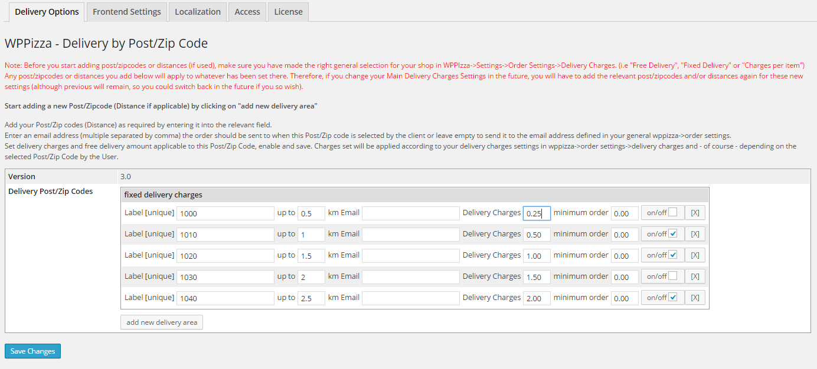Click the WPPizza - Delivery by Post/Zip Code heading

coord(106,43)
